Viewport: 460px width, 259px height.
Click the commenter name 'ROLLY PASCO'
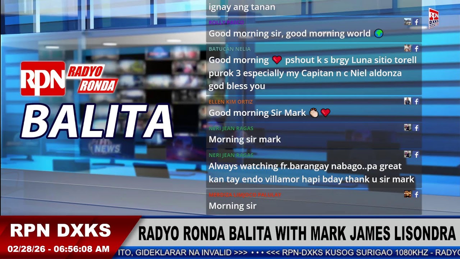pyautogui.click(x=226, y=22)
